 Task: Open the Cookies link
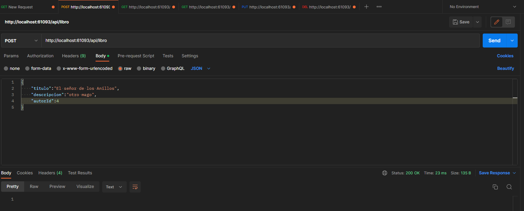point(505,56)
